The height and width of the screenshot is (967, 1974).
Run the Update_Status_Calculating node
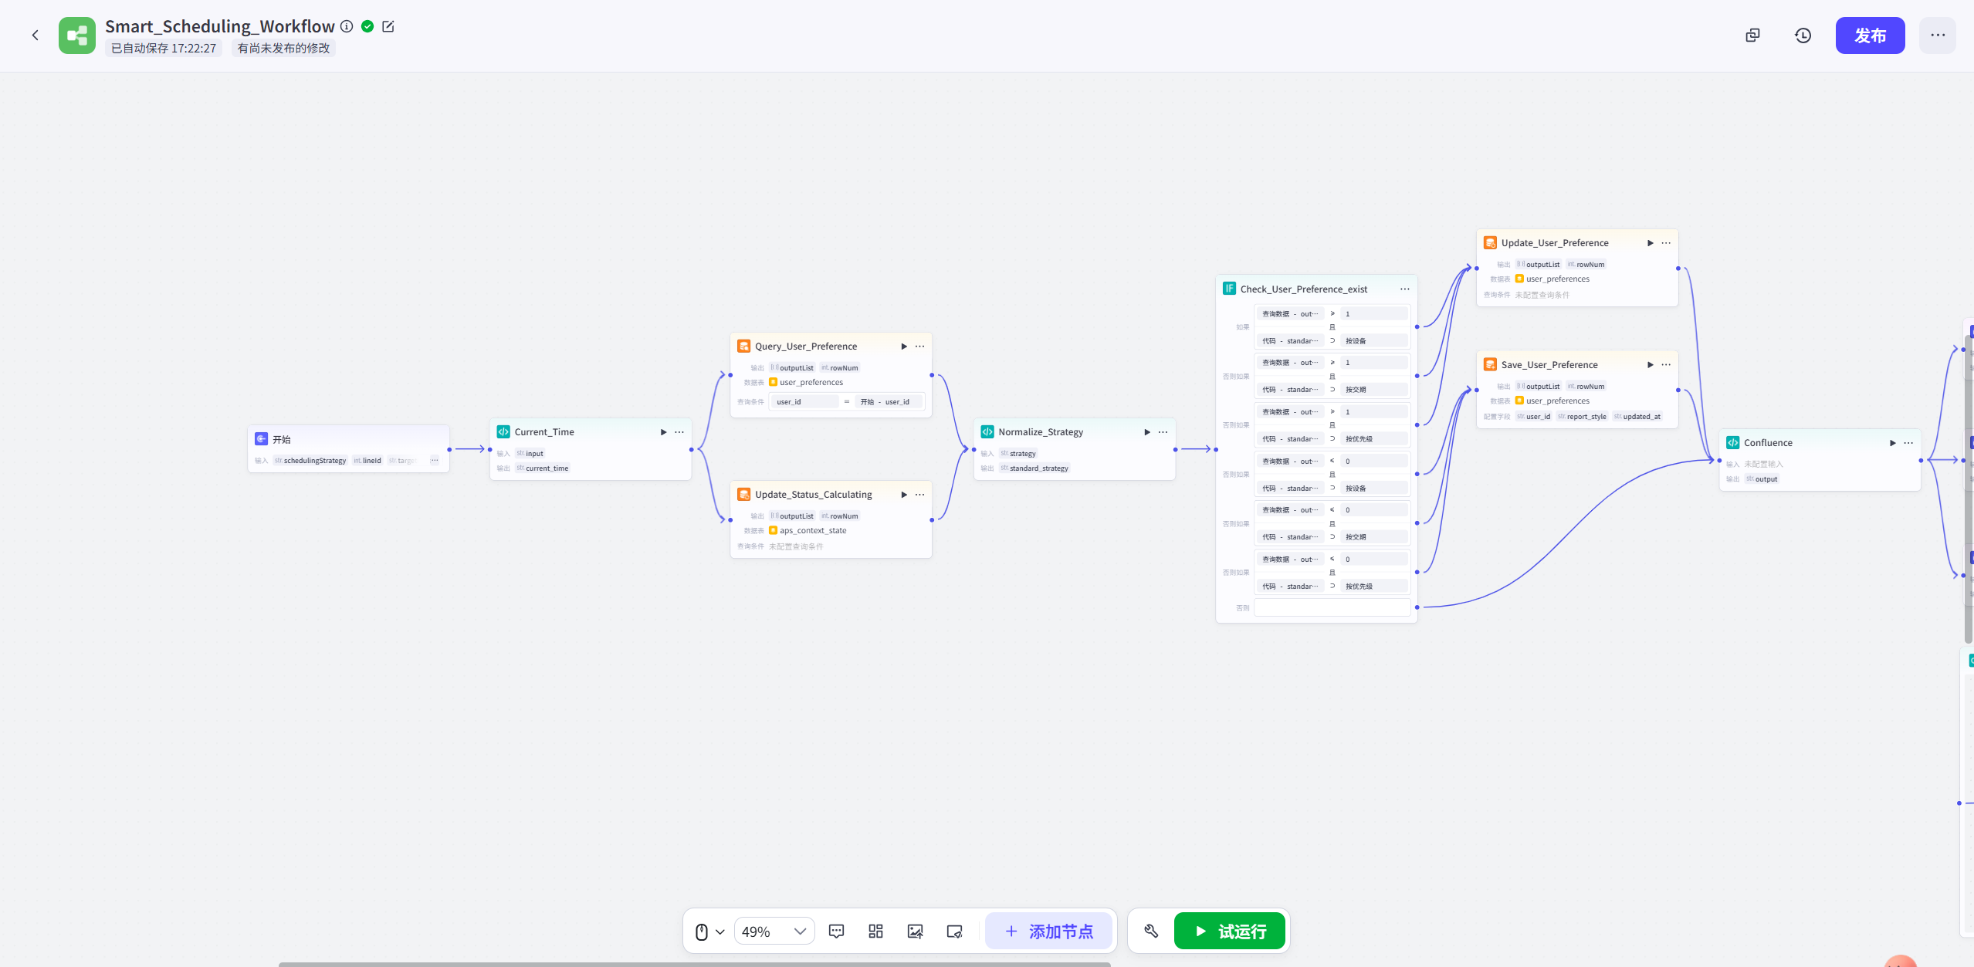(x=904, y=495)
